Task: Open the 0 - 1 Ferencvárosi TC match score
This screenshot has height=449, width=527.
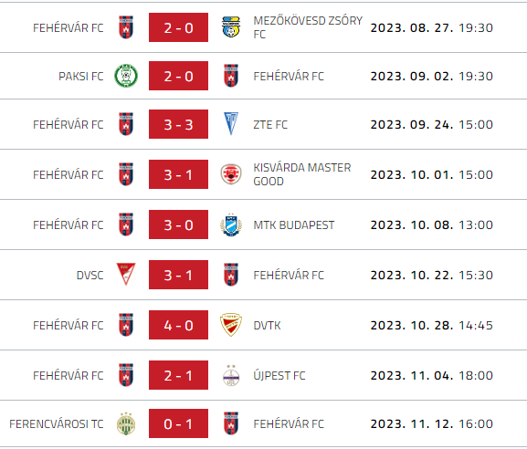Action: tap(178, 423)
